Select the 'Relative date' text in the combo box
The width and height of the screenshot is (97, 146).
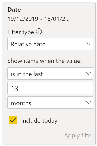(x=28, y=44)
